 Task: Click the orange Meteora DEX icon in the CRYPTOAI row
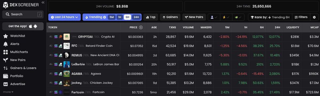[x=60, y=37]
